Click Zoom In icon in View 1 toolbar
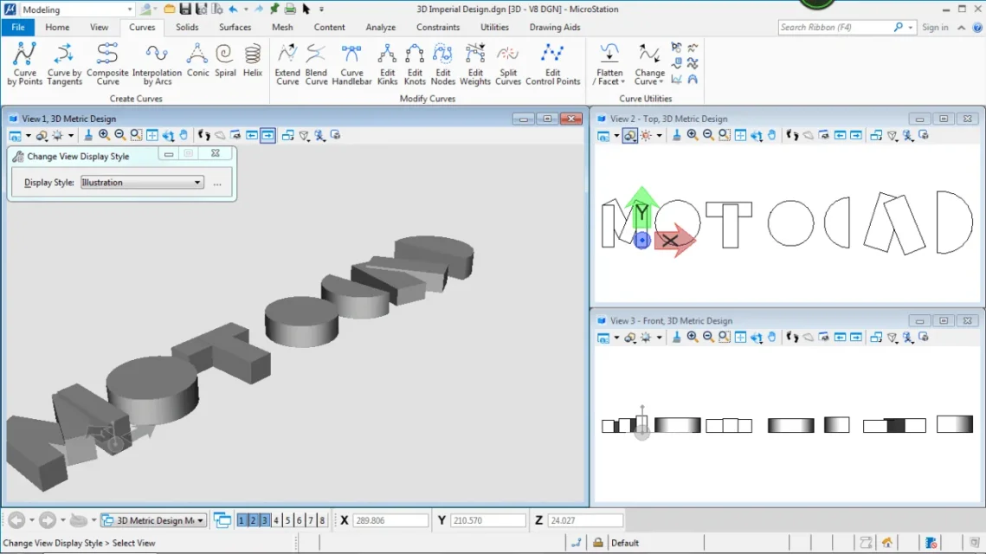986x554 pixels. pos(104,135)
